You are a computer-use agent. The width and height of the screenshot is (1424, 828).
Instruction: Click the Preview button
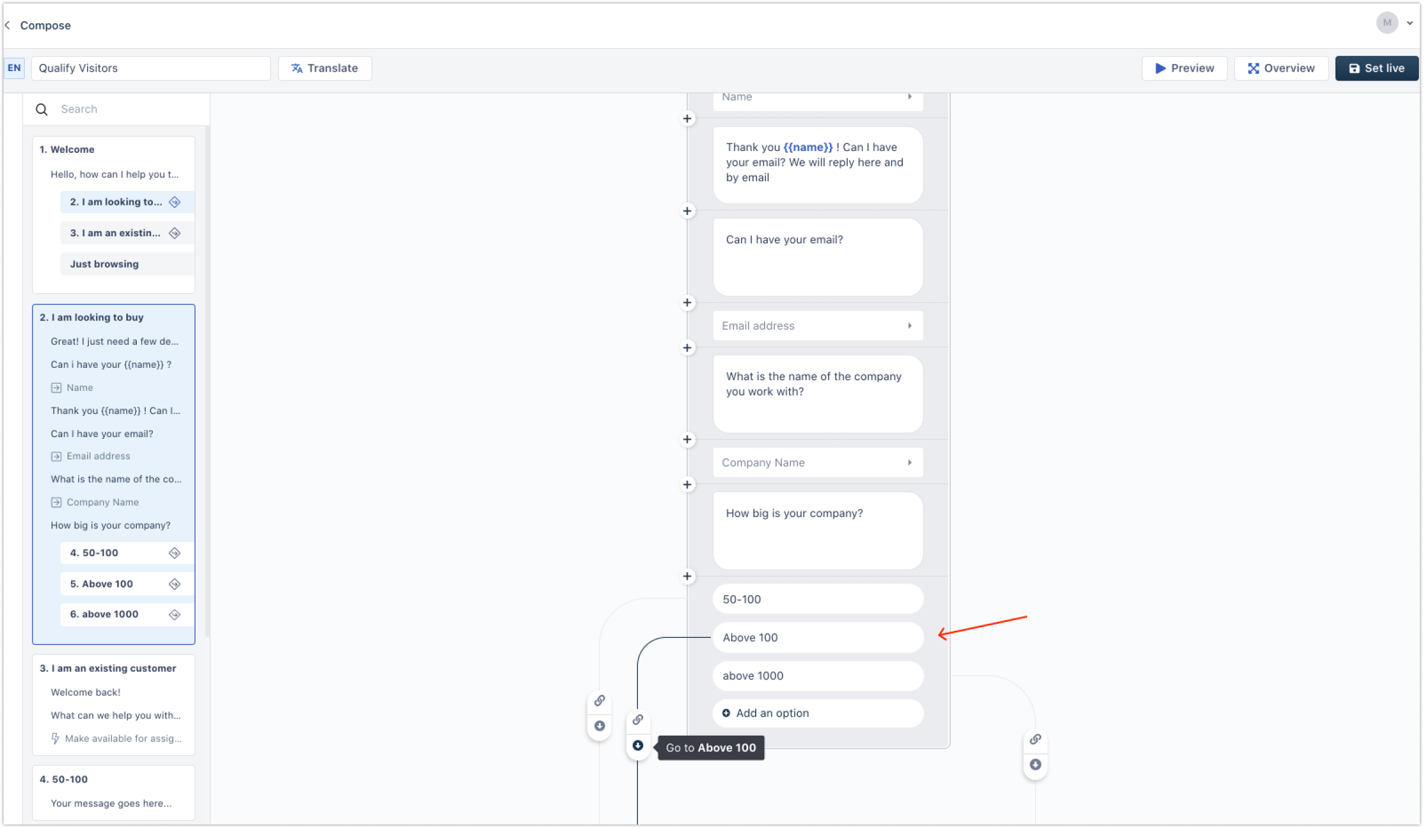1184,68
